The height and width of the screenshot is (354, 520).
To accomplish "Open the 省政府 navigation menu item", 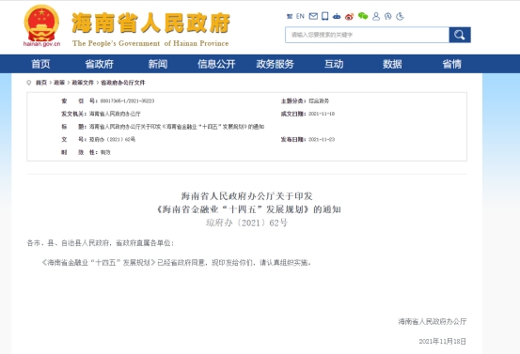I will click(99, 64).
